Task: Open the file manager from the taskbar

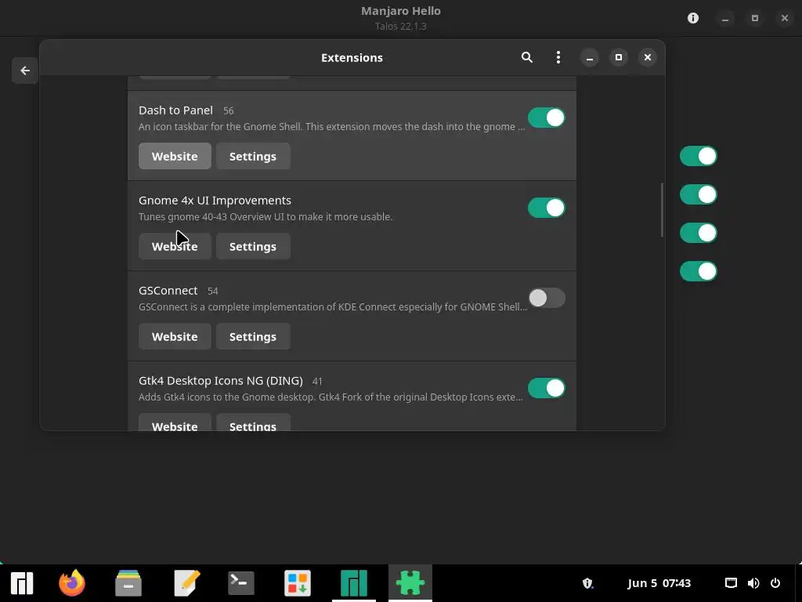Action: tap(128, 583)
